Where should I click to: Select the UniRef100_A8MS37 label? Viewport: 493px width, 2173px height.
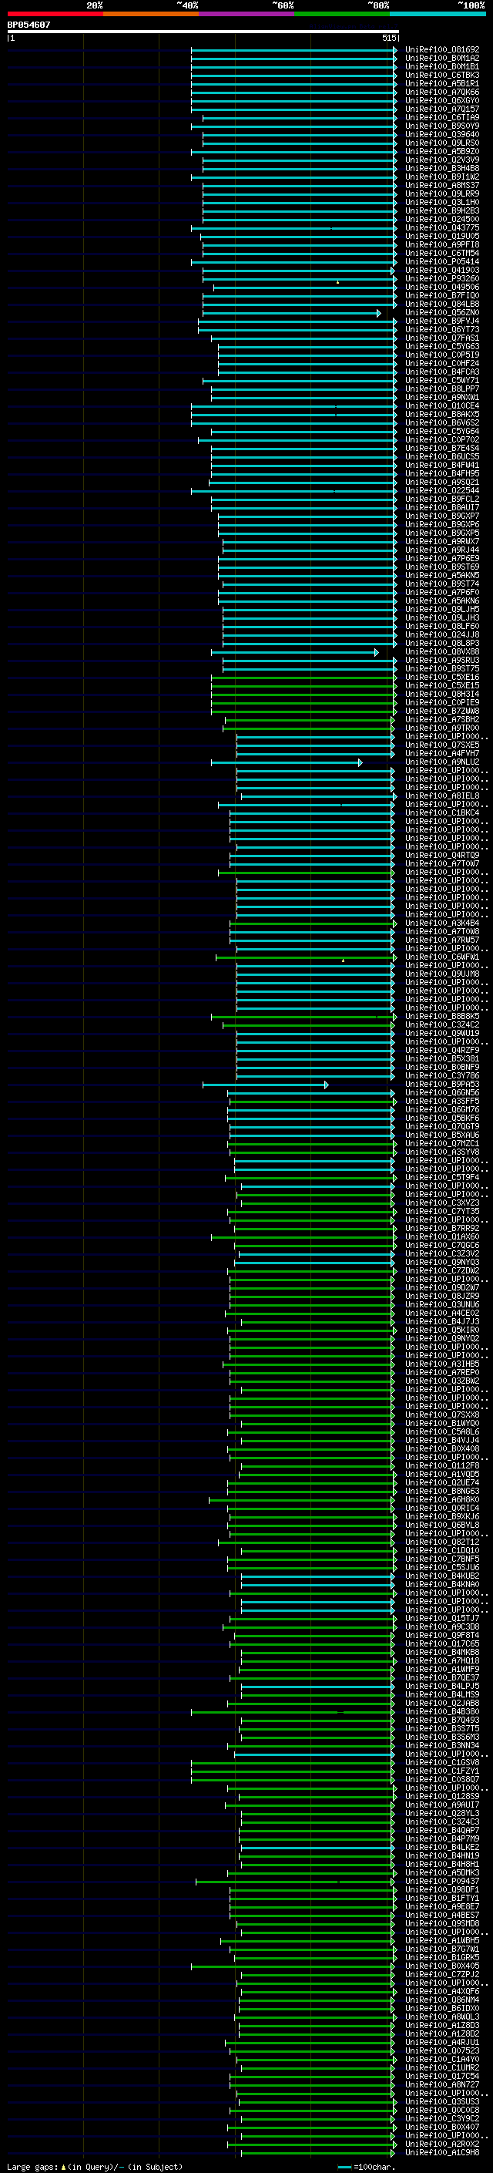[441, 186]
